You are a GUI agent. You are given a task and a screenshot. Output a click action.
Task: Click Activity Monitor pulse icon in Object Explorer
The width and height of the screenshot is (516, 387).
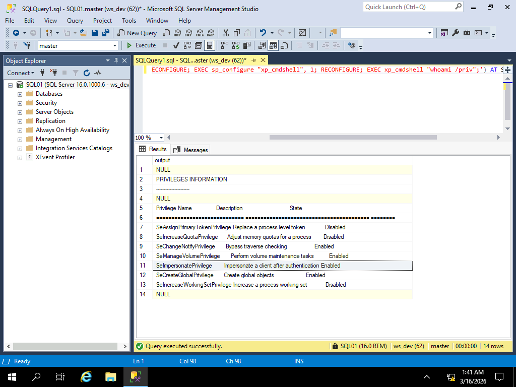pos(98,73)
